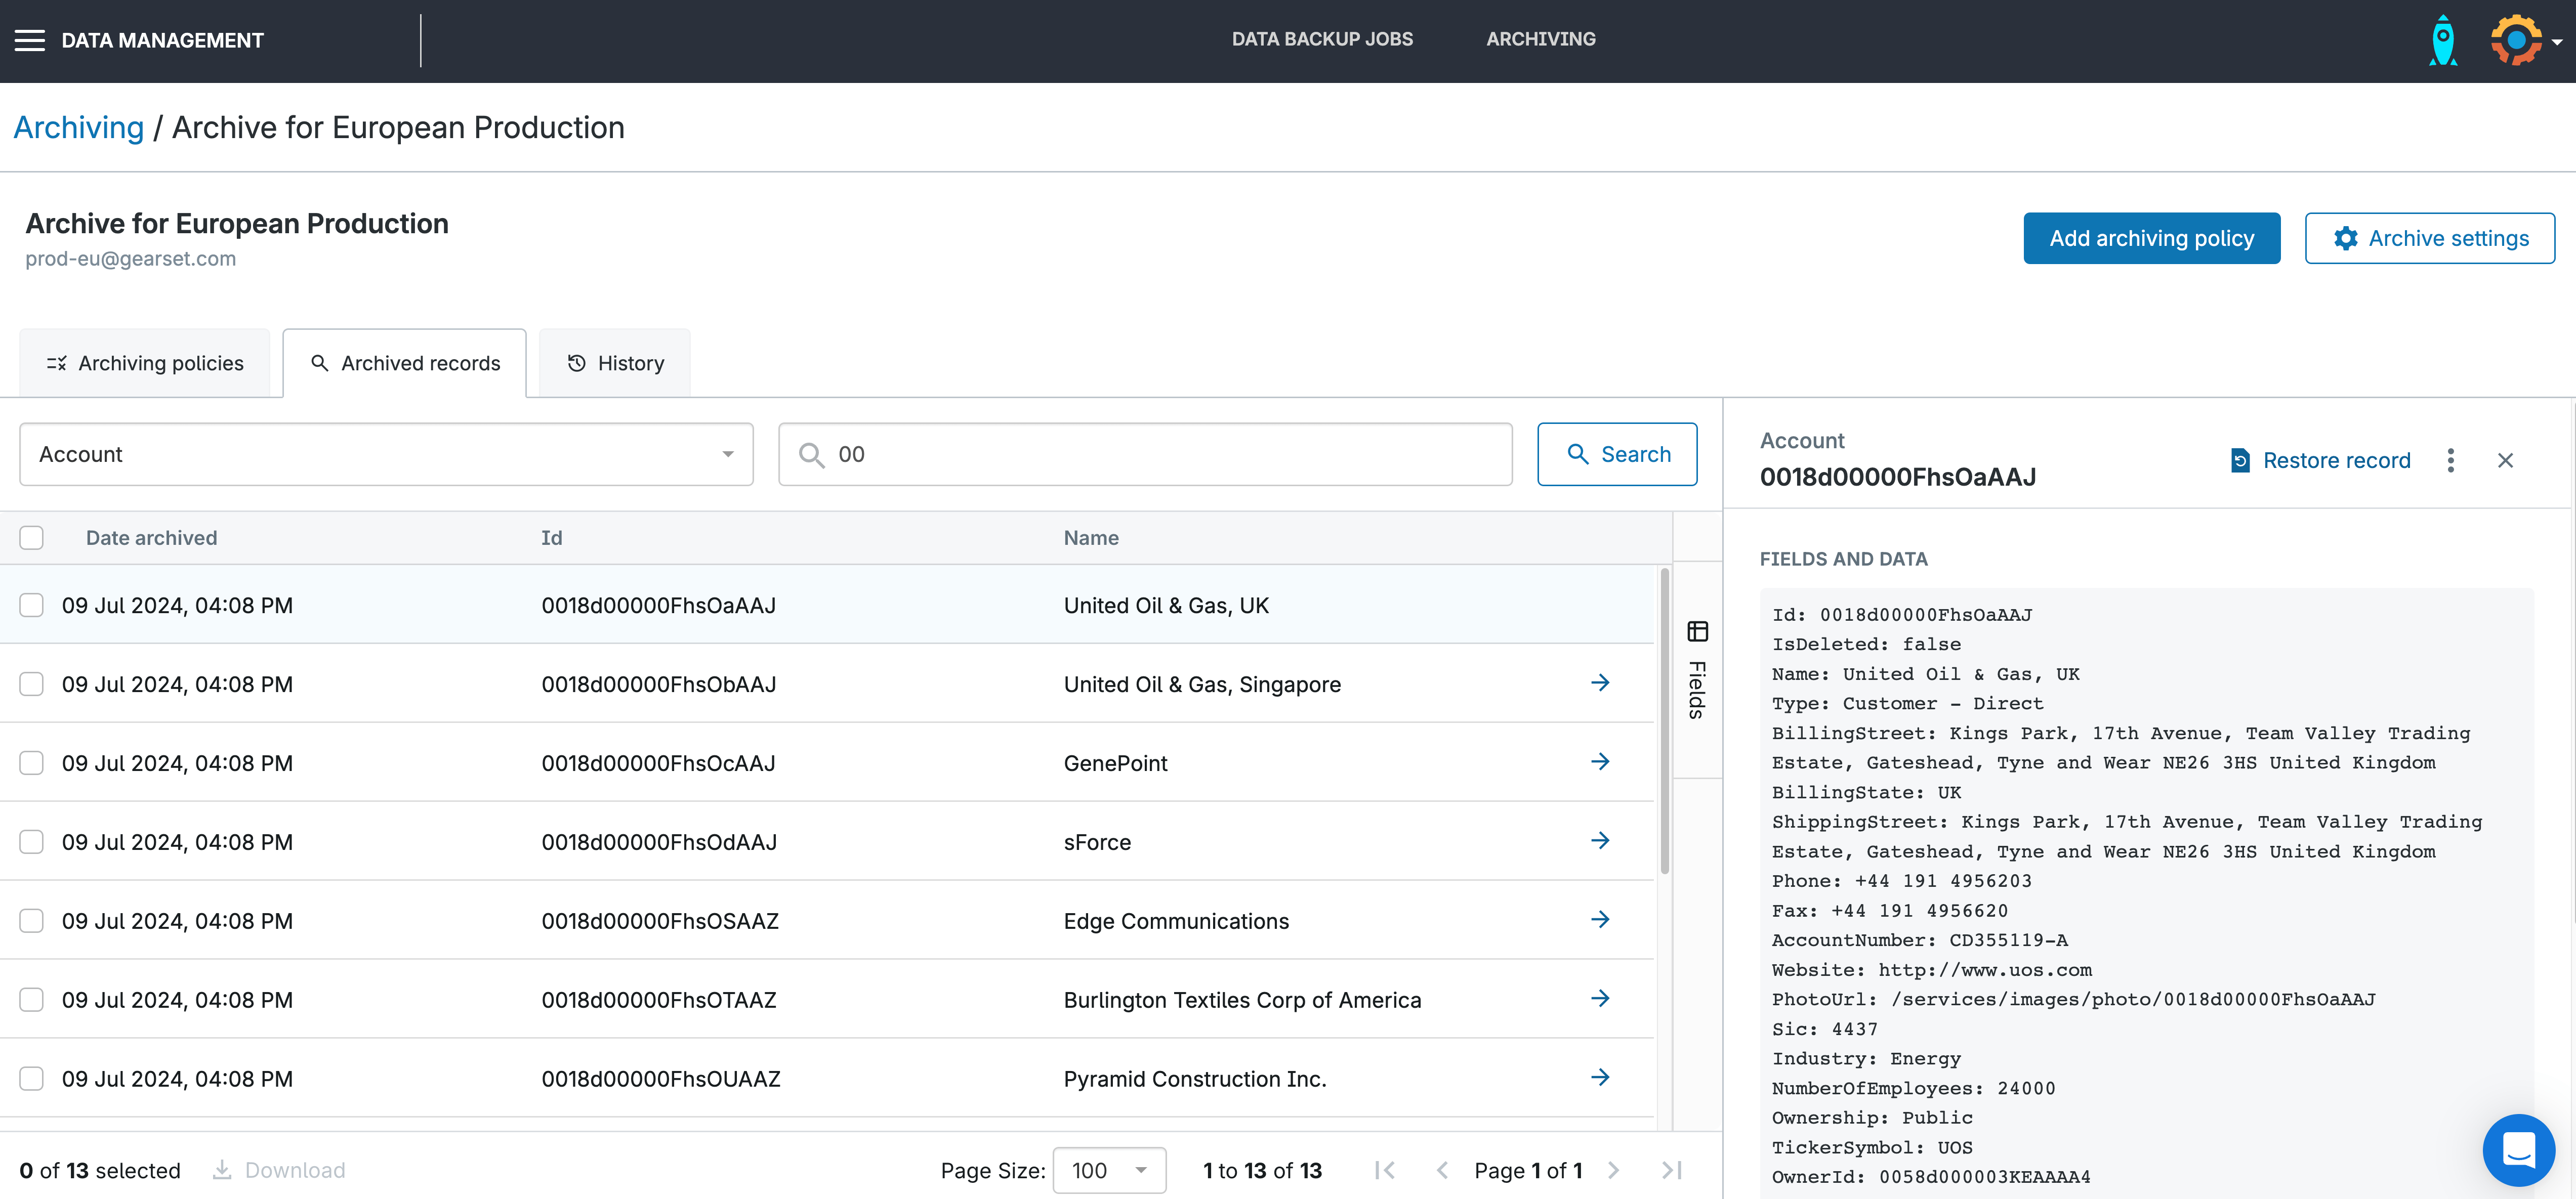Click the rocket icon in header
Screen dimensions: 2576x1199
[x=2442, y=41]
